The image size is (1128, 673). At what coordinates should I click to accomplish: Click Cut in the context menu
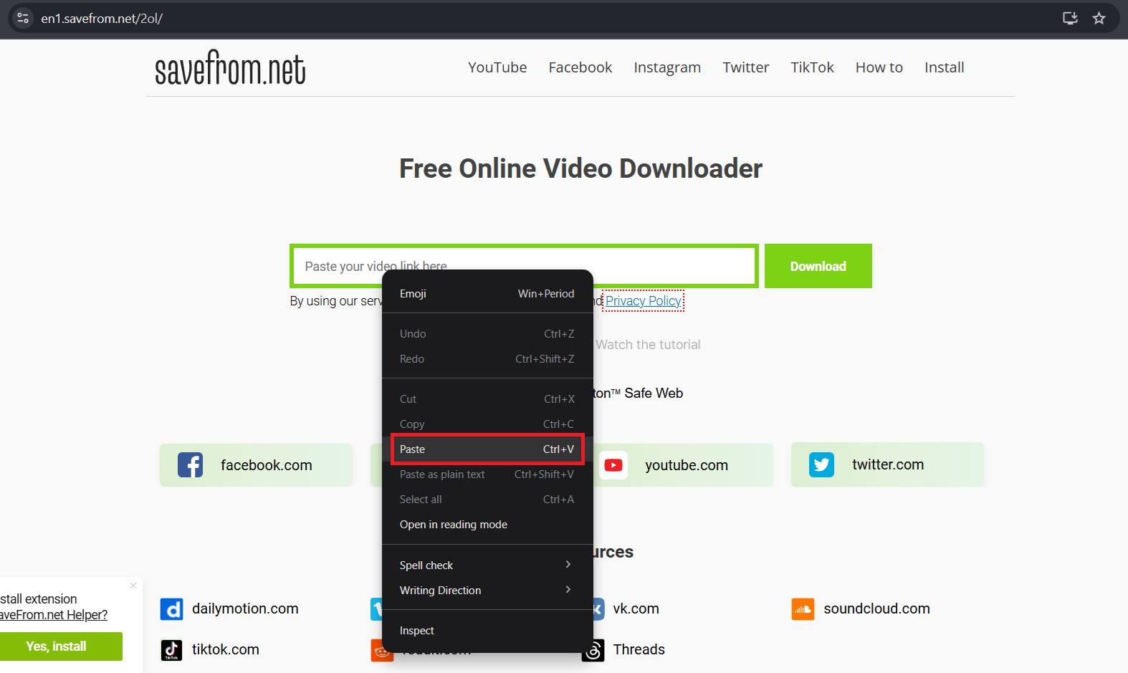click(x=487, y=399)
